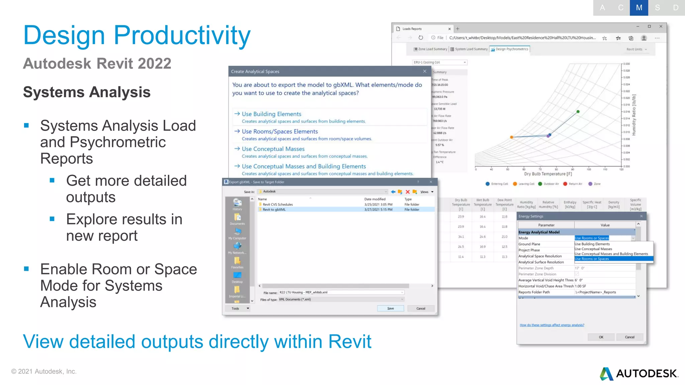This screenshot has height=385, width=685.
Task: Open How do these settings affect link
Action: (x=552, y=325)
